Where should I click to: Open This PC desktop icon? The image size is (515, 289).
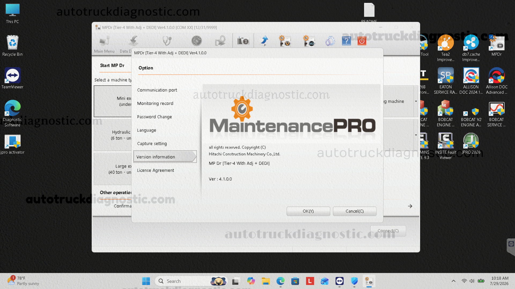coord(12,14)
